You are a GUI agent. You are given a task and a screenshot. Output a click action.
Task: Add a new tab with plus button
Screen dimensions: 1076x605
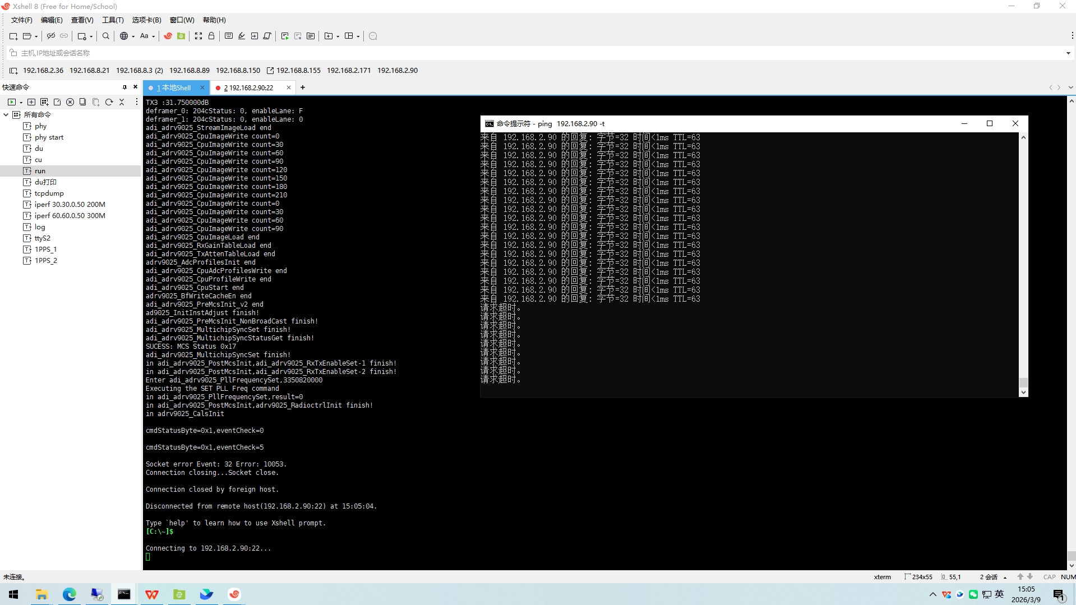(x=303, y=87)
